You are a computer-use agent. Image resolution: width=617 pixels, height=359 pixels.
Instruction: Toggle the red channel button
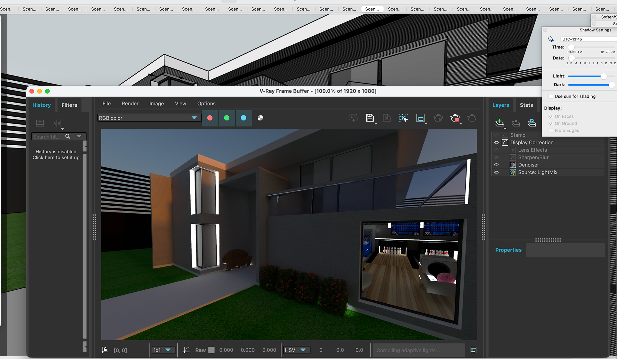[210, 118]
